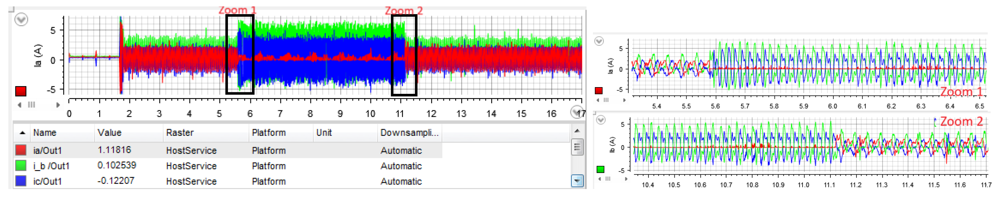Image resolution: width=998 pixels, height=198 pixels.
Task: Sort signals by Value column header
Action: pyautogui.click(x=109, y=133)
